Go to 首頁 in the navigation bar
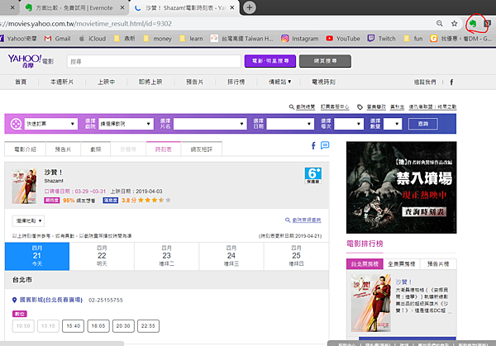The width and height of the screenshot is (496, 346). 21,82
